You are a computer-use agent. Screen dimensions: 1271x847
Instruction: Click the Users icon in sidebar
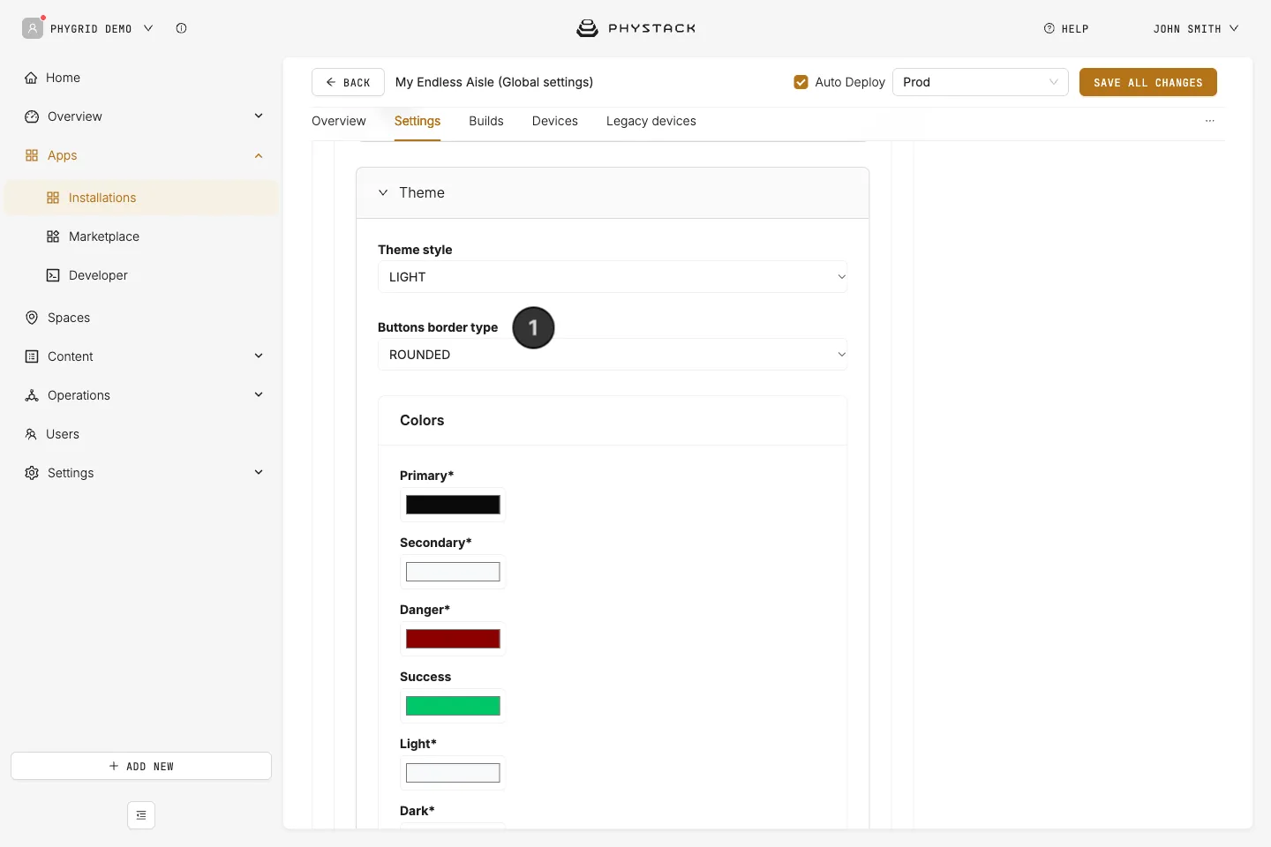coord(31,434)
